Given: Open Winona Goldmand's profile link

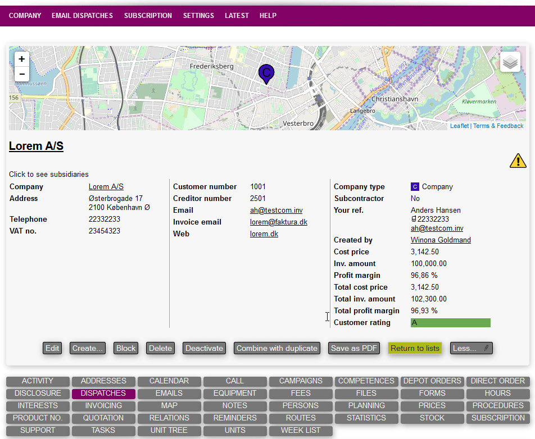Looking at the screenshot, I should pyautogui.click(x=441, y=240).
